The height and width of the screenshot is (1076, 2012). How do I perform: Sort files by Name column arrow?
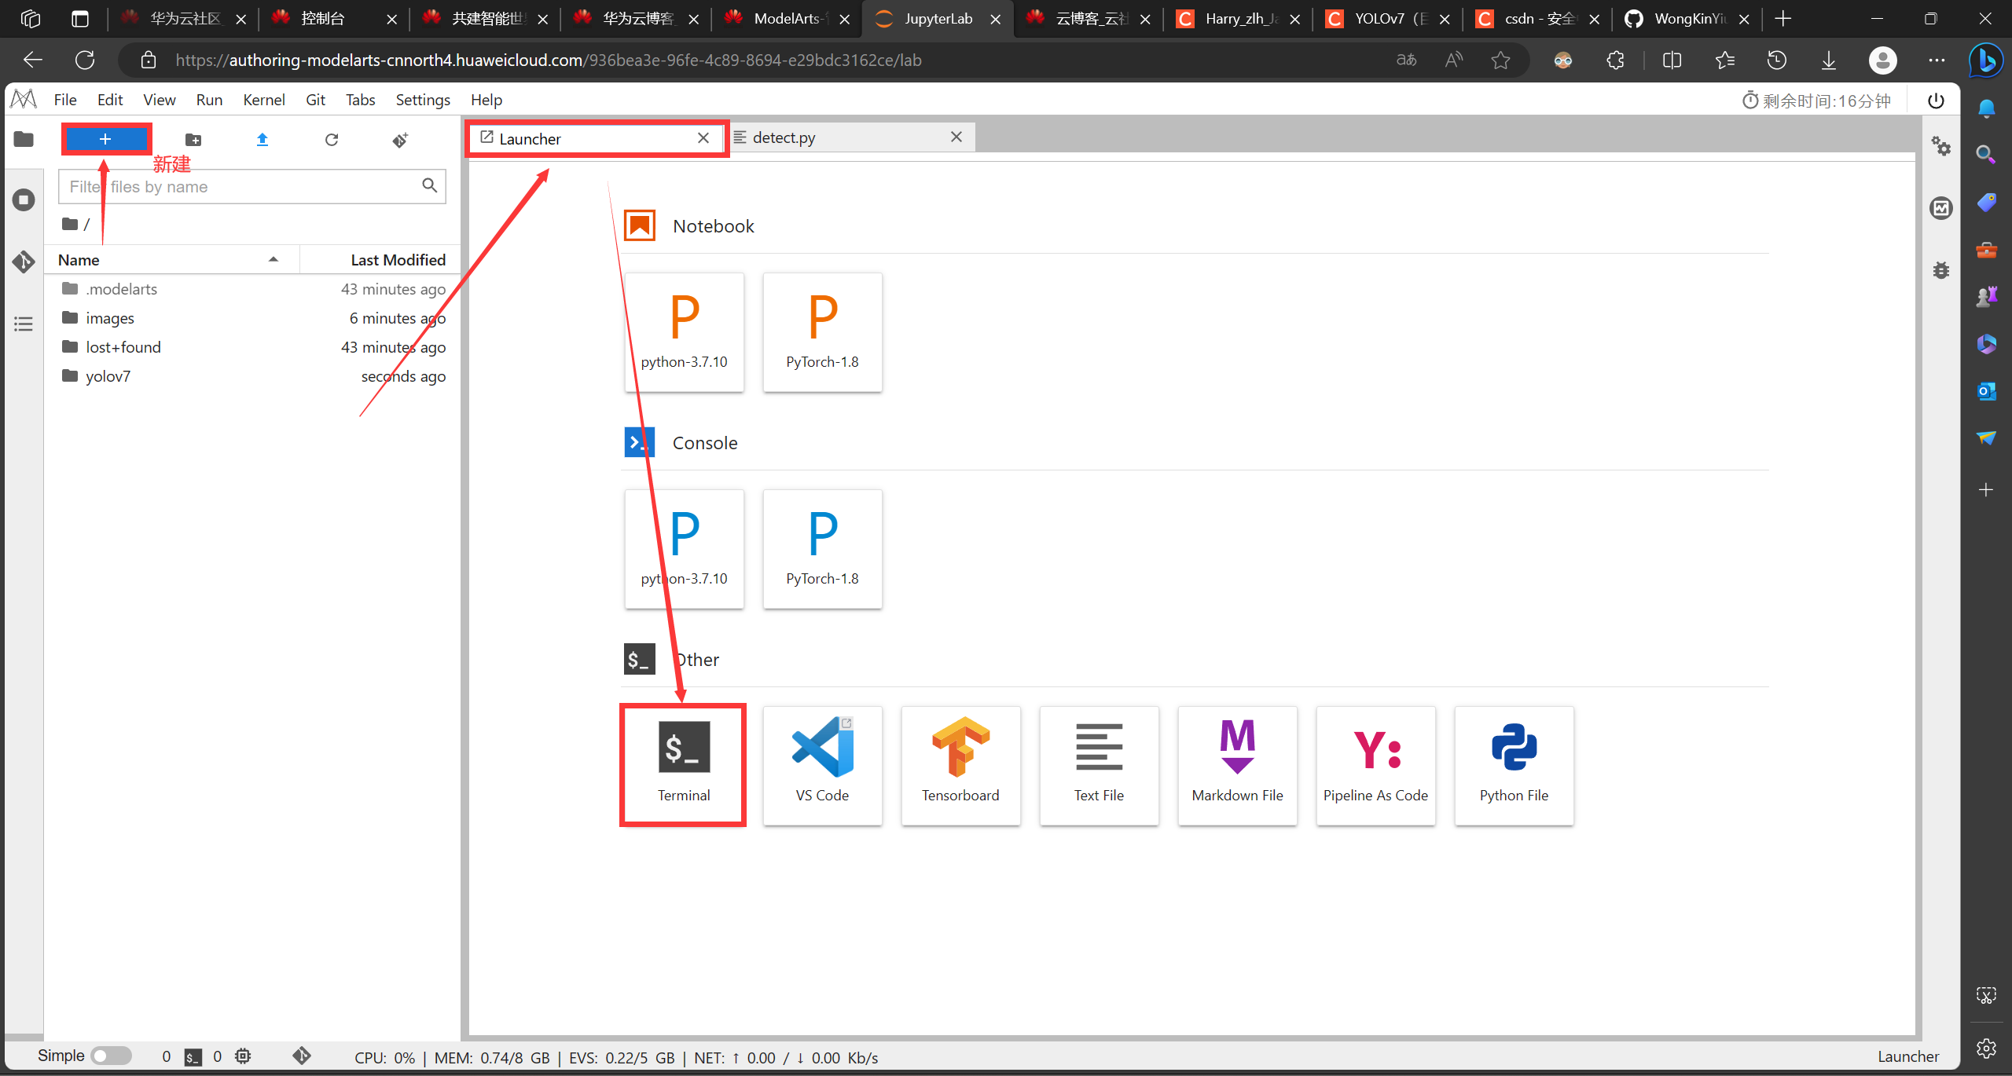(x=274, y=259)
